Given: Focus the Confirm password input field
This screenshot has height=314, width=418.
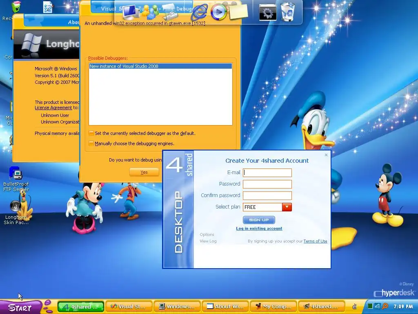Looking at the screenshot, I should click(267, 195).
